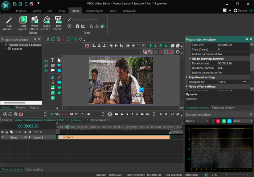Click the Cut scissors icon
This screenshot has height=177, width=254.
click(x=47, y=39)
